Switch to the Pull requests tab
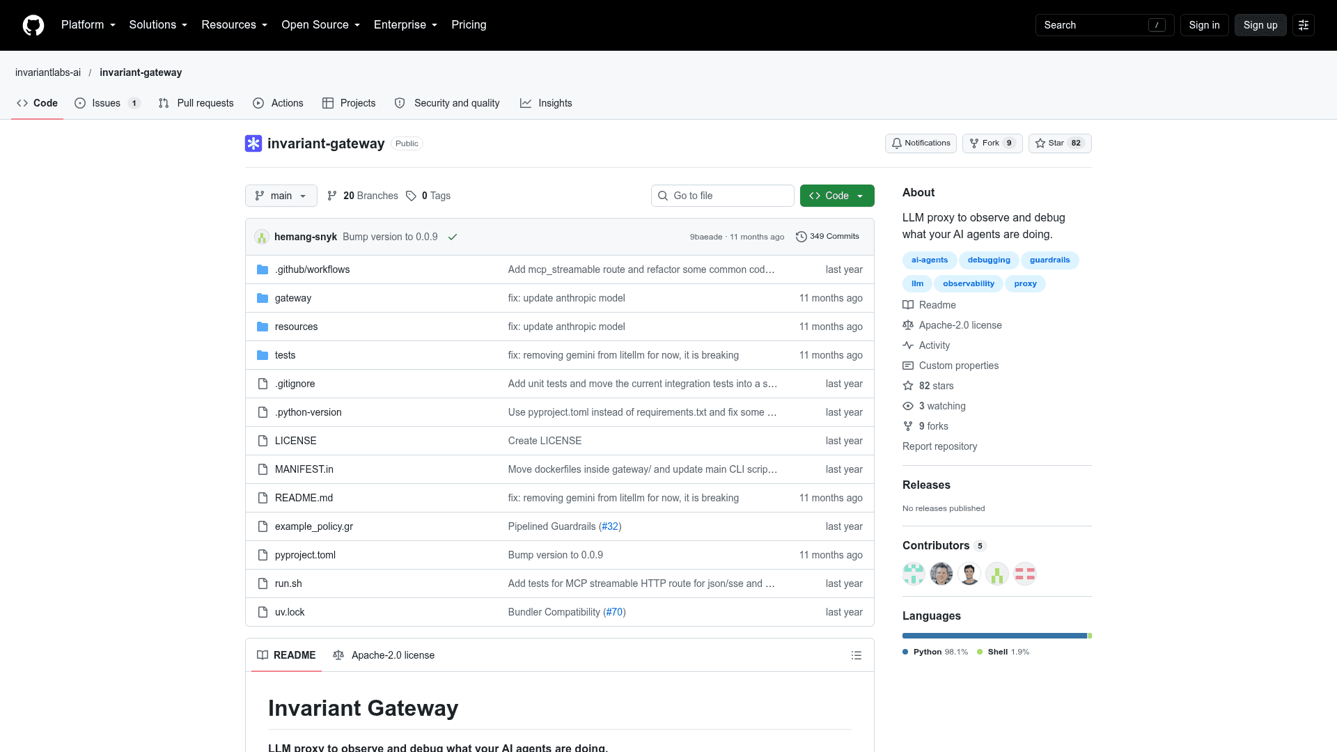Screen dimensions: 1337x752 click(x=196, y=103)
